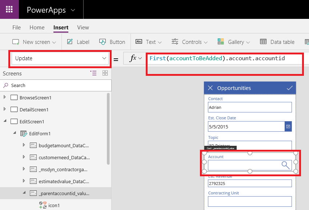Select the Label insert icon
This screenshot has width=309, height=210.
[x=71, y=42]
